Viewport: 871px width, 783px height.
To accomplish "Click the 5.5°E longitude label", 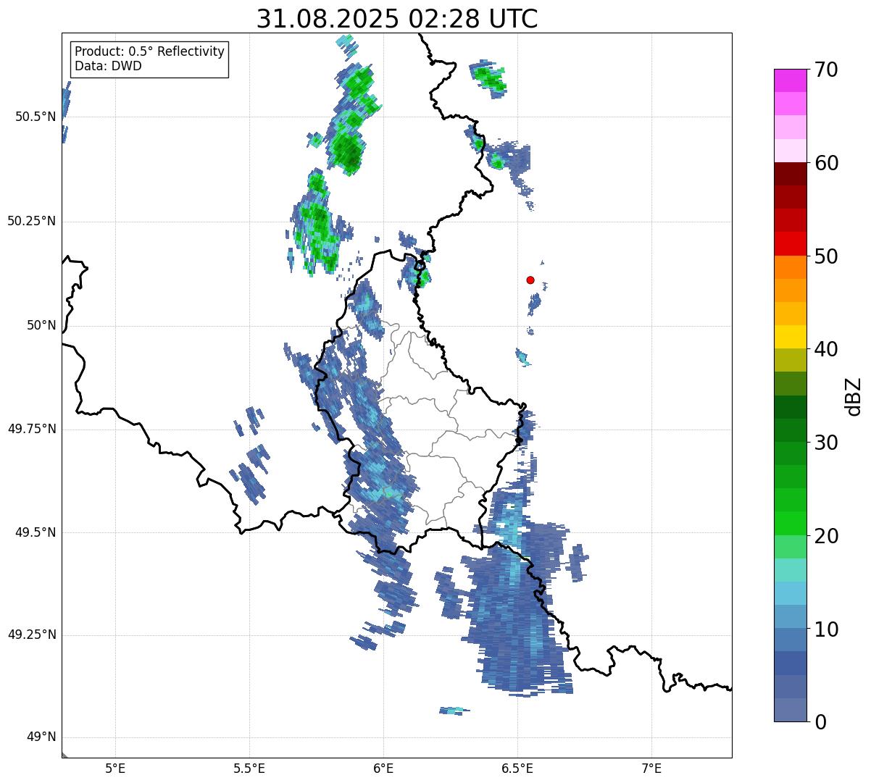I will pyautogui.click(x=249, y=769).
